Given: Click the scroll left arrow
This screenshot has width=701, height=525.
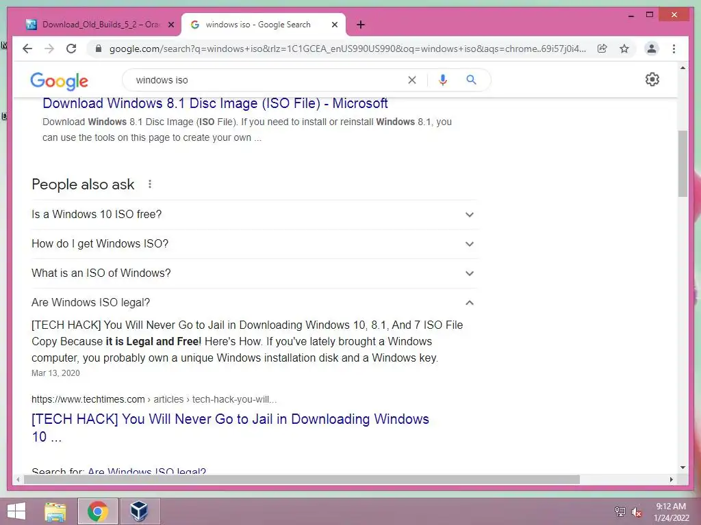Looking at the screenshot, I should coord(18,479).
